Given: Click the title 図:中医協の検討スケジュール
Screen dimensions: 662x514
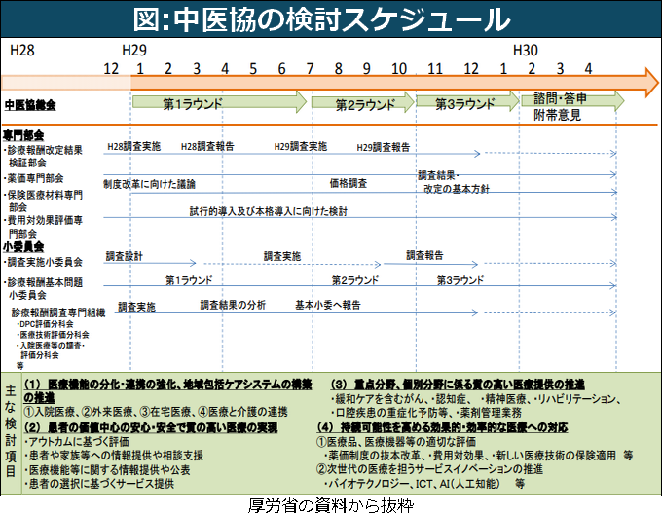Looking at the screenshot, I should [331, 18].
